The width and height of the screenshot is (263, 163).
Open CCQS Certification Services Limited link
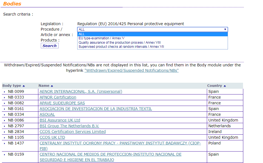(73, 132)
